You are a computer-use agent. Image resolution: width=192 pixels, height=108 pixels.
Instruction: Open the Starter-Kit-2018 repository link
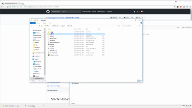[72, 18]
